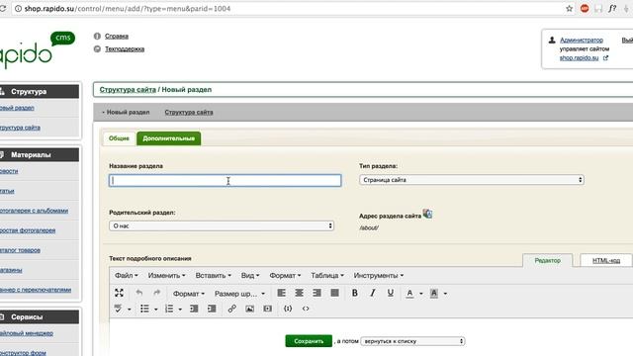Image resolution: width=633 pixels, height=356 pixels.
Task: Insert a bulleted list
Action: click(144, 309)
